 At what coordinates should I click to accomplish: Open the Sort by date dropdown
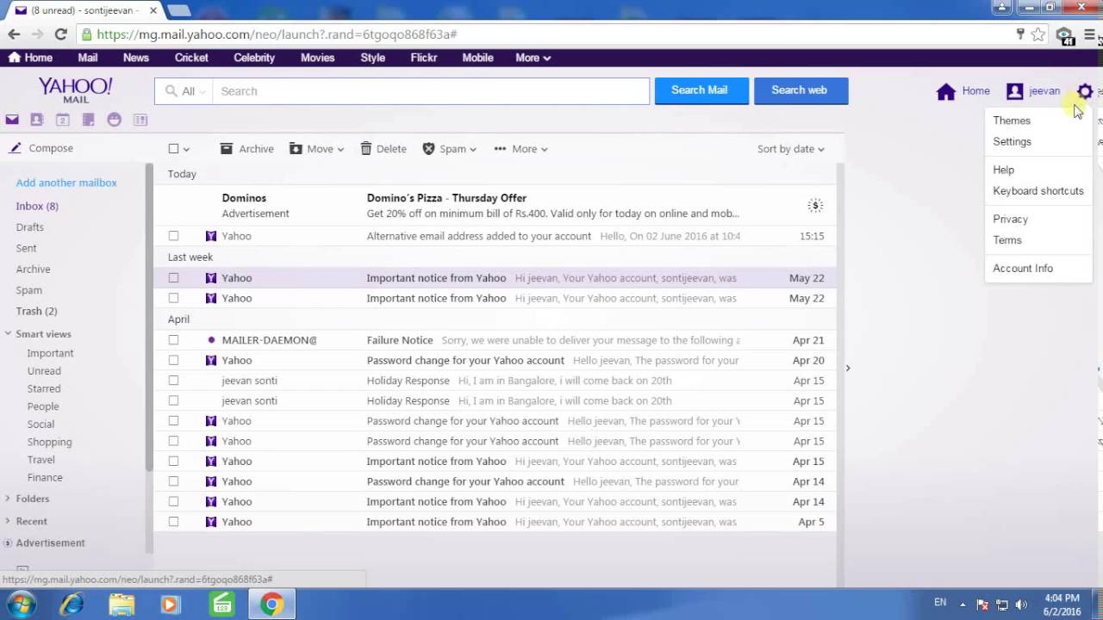pyautogui.click(x=790, y=149)
